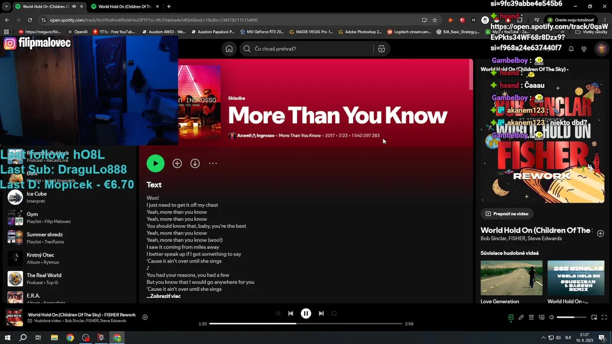Viewport: 612px width, 344px height.
Task: Reload the Spotify page
Action: (30, 20)
